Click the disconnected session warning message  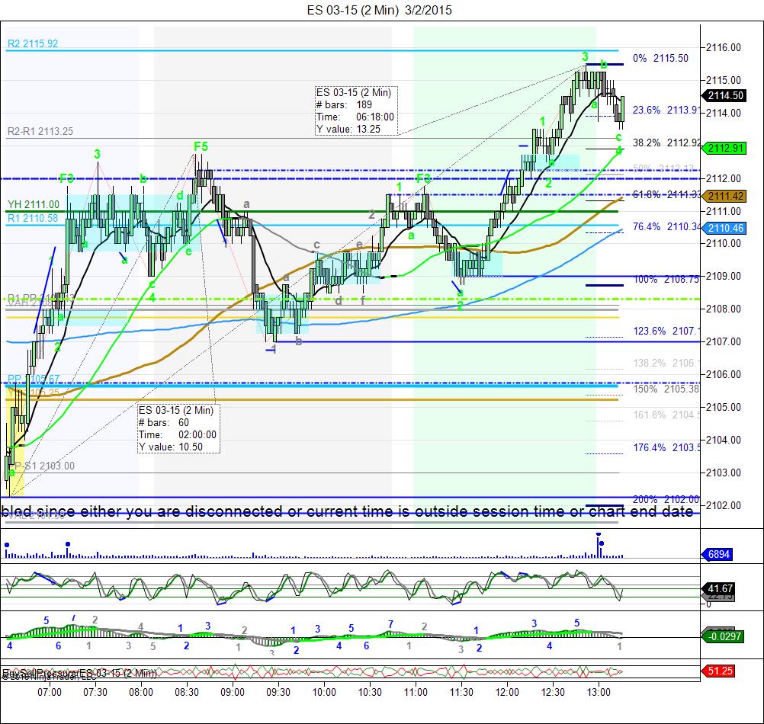coord(348,511)
